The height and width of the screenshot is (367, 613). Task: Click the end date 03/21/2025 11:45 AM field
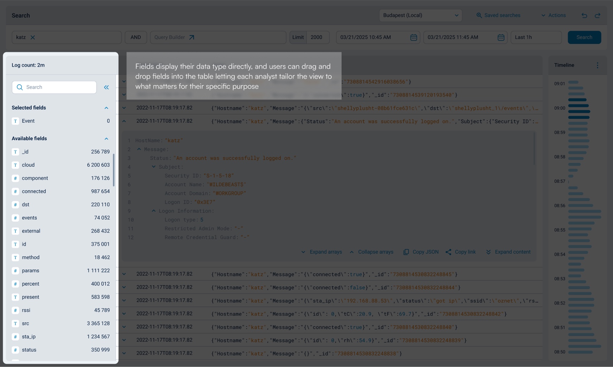pyautogui.click(x=465, y=37)
